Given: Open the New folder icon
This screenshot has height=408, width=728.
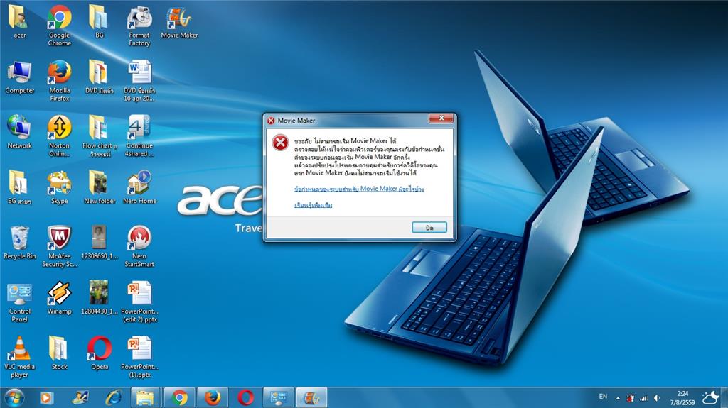Looking at the screenshot, I should 99,188.
